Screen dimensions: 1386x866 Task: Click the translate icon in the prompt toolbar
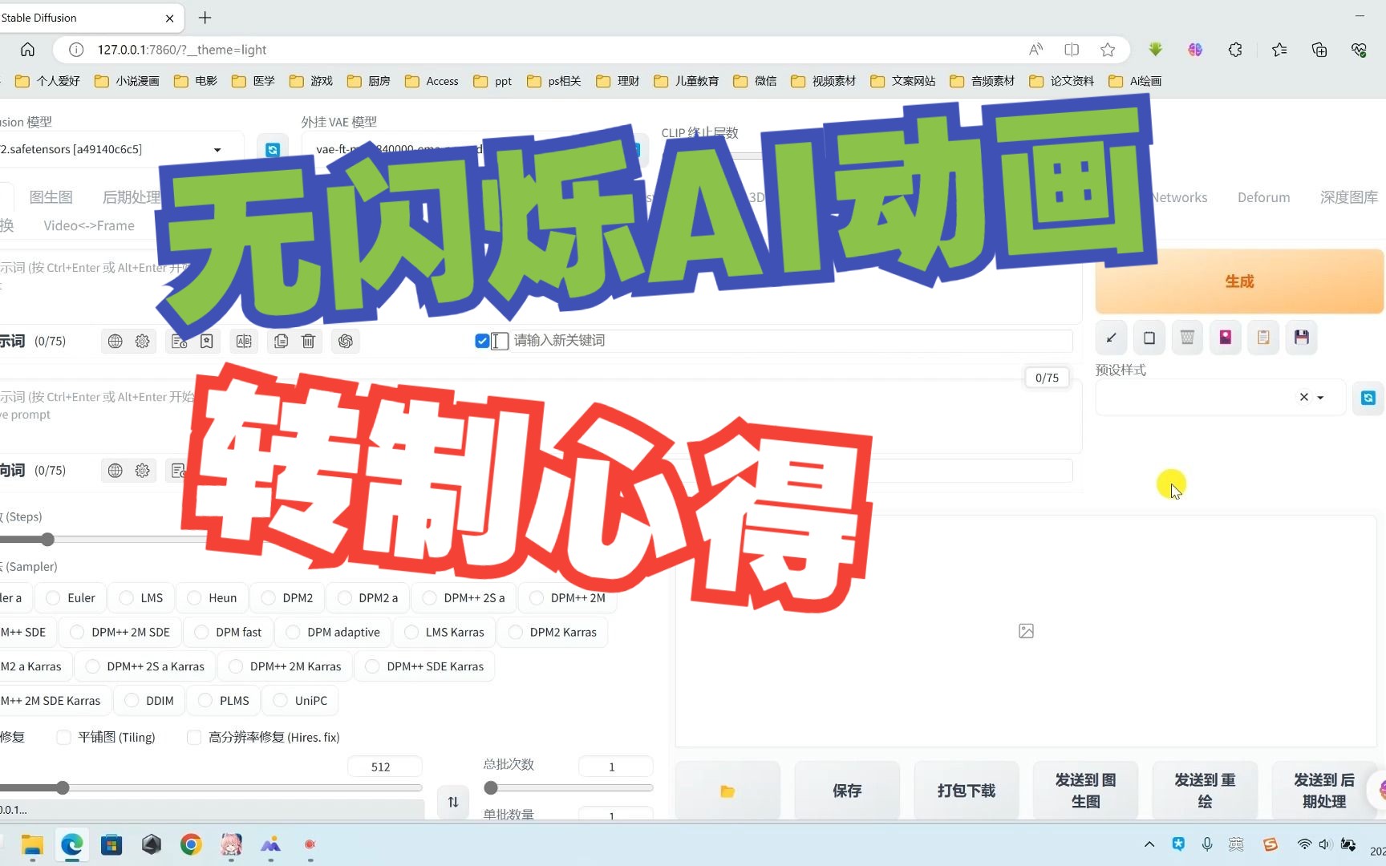[x=244, y=342]
